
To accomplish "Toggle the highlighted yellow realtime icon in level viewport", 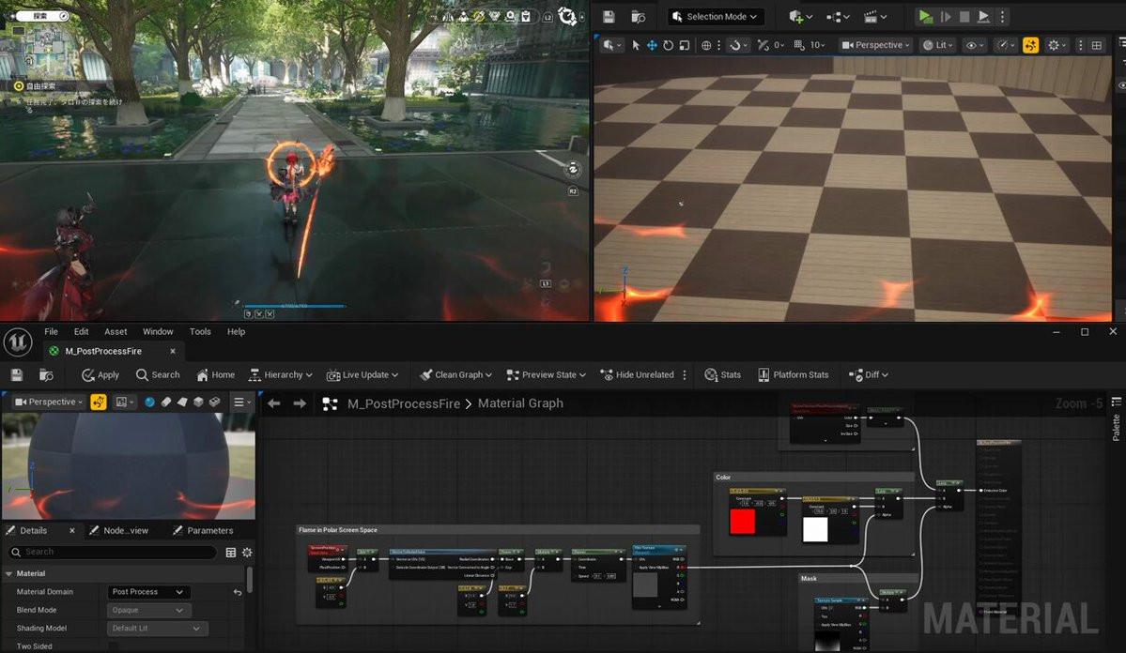I will tap(1030, 45).
